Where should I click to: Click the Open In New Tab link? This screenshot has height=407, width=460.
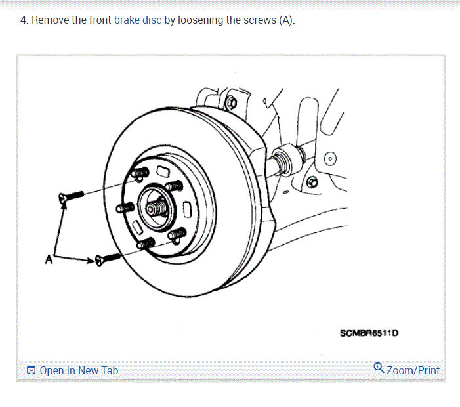(x=79, y=371)
